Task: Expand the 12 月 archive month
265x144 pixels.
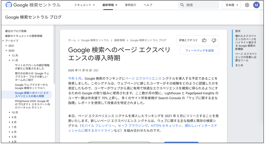Action: (x=9, y=56)
